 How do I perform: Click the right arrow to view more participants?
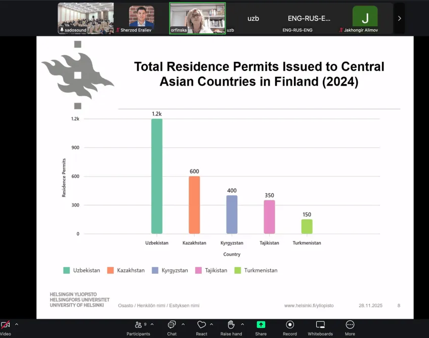coord(399,18)
